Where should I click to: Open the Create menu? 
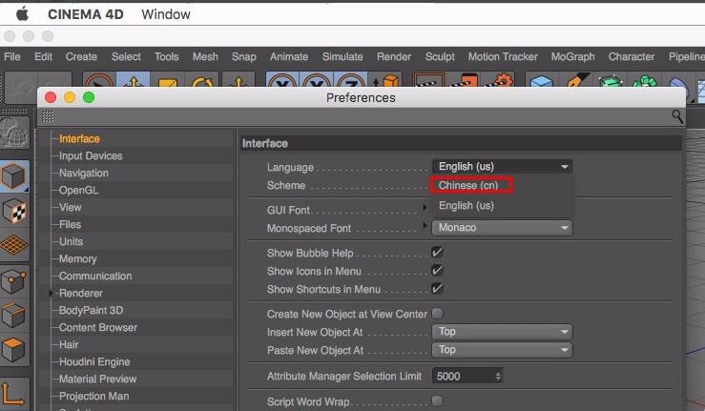coord(81,56)
